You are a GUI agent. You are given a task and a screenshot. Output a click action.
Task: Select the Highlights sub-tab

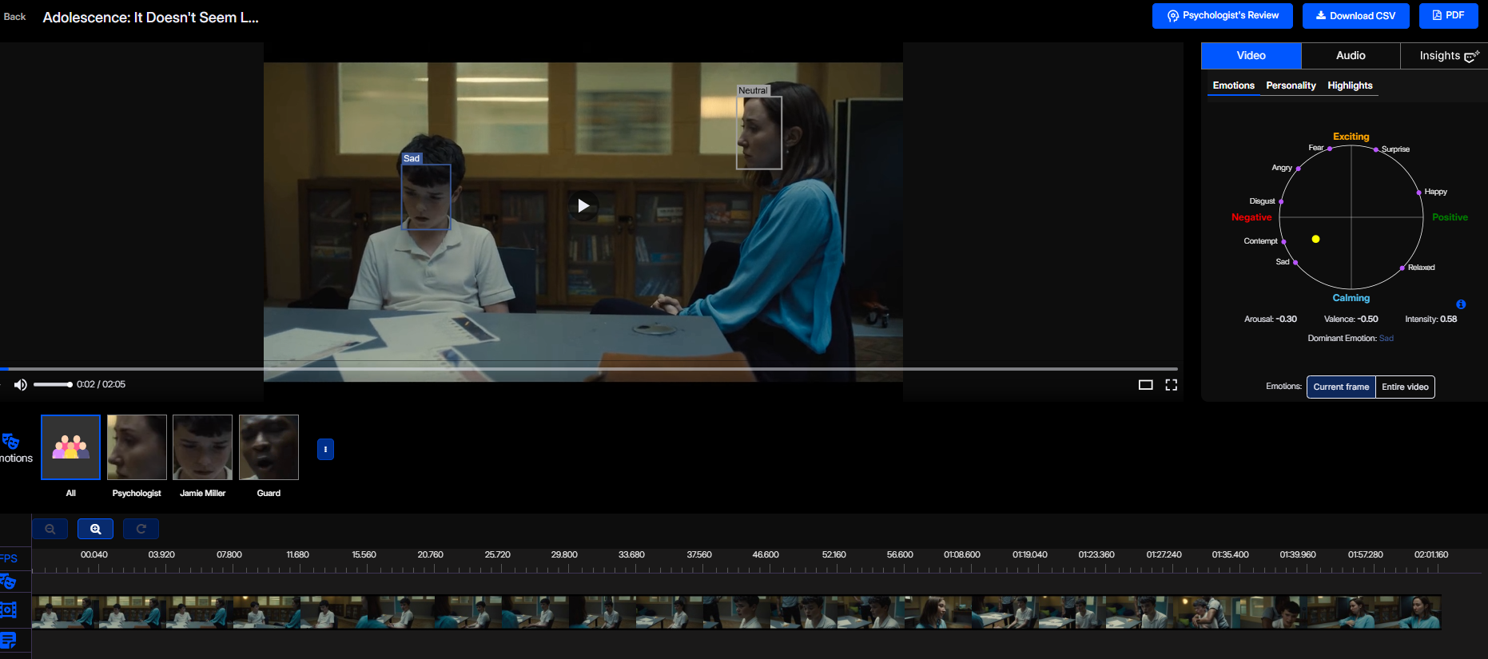1350,85
